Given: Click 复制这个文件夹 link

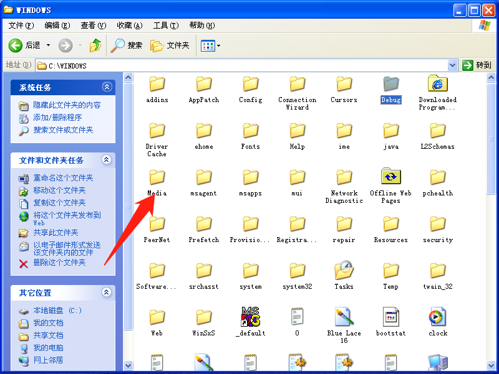Looking at the screenshot, I should [x=59, y=202].
